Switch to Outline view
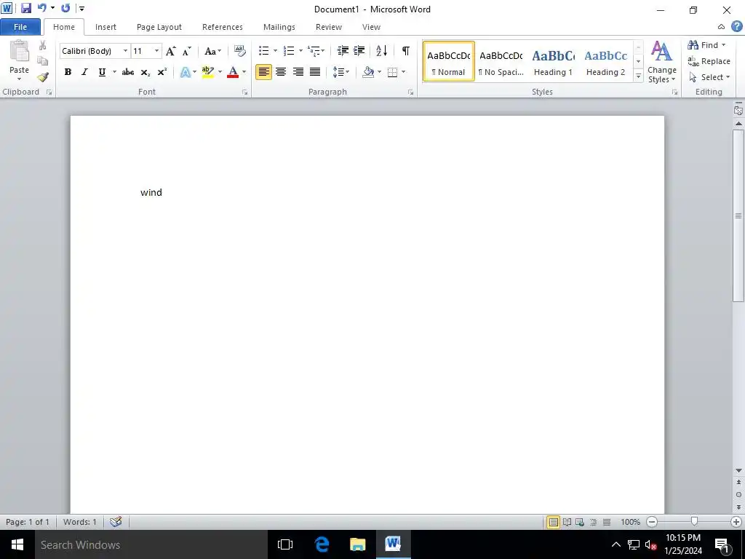The width and height of the screenshot is (745, 559). pos(594,522)
